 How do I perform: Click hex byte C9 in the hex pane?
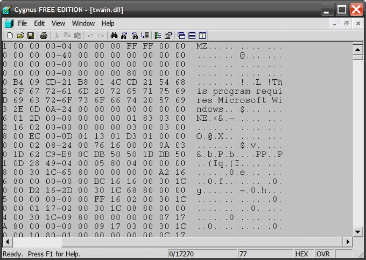click(x=51, y=154)
